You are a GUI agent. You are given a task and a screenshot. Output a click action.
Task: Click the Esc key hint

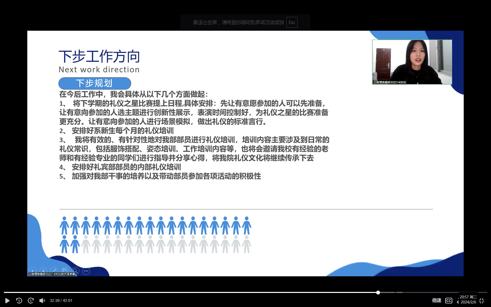292,23
